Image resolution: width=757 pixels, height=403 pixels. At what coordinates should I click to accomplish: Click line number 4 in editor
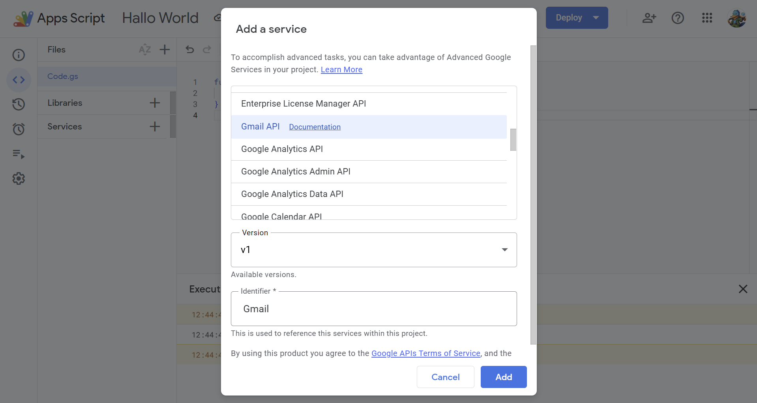(195, 115)
